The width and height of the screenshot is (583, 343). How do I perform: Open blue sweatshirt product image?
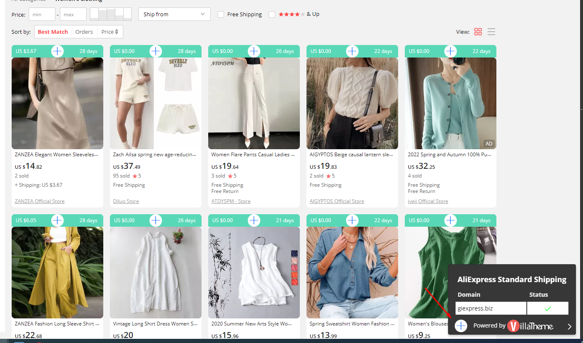352,273
